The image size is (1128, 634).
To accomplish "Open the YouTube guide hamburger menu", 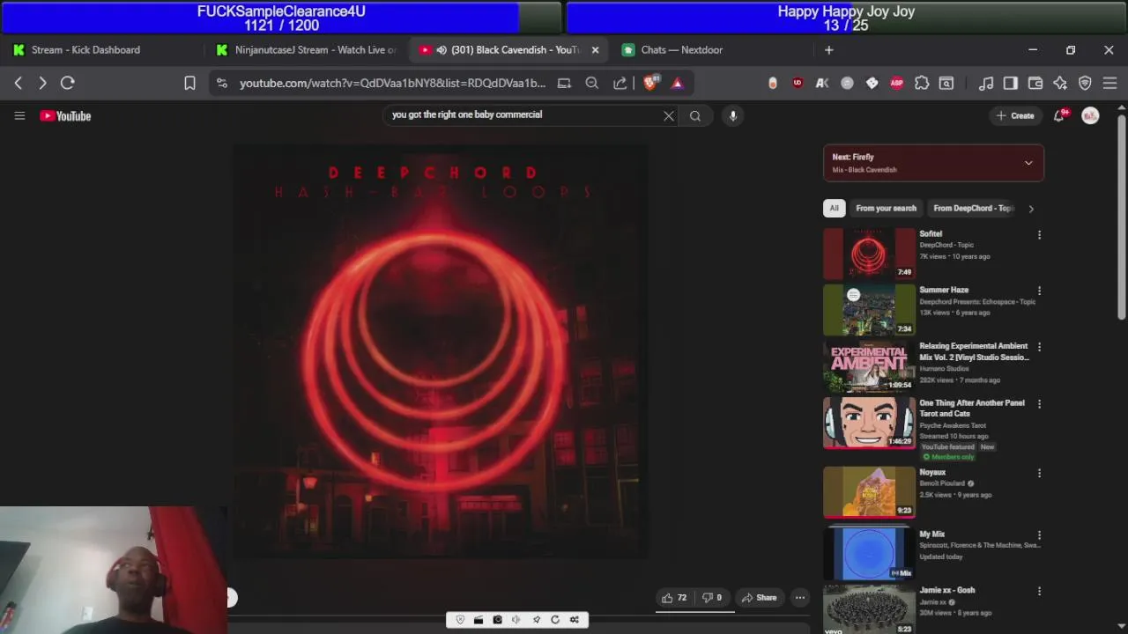I will [x=19, y=115].
